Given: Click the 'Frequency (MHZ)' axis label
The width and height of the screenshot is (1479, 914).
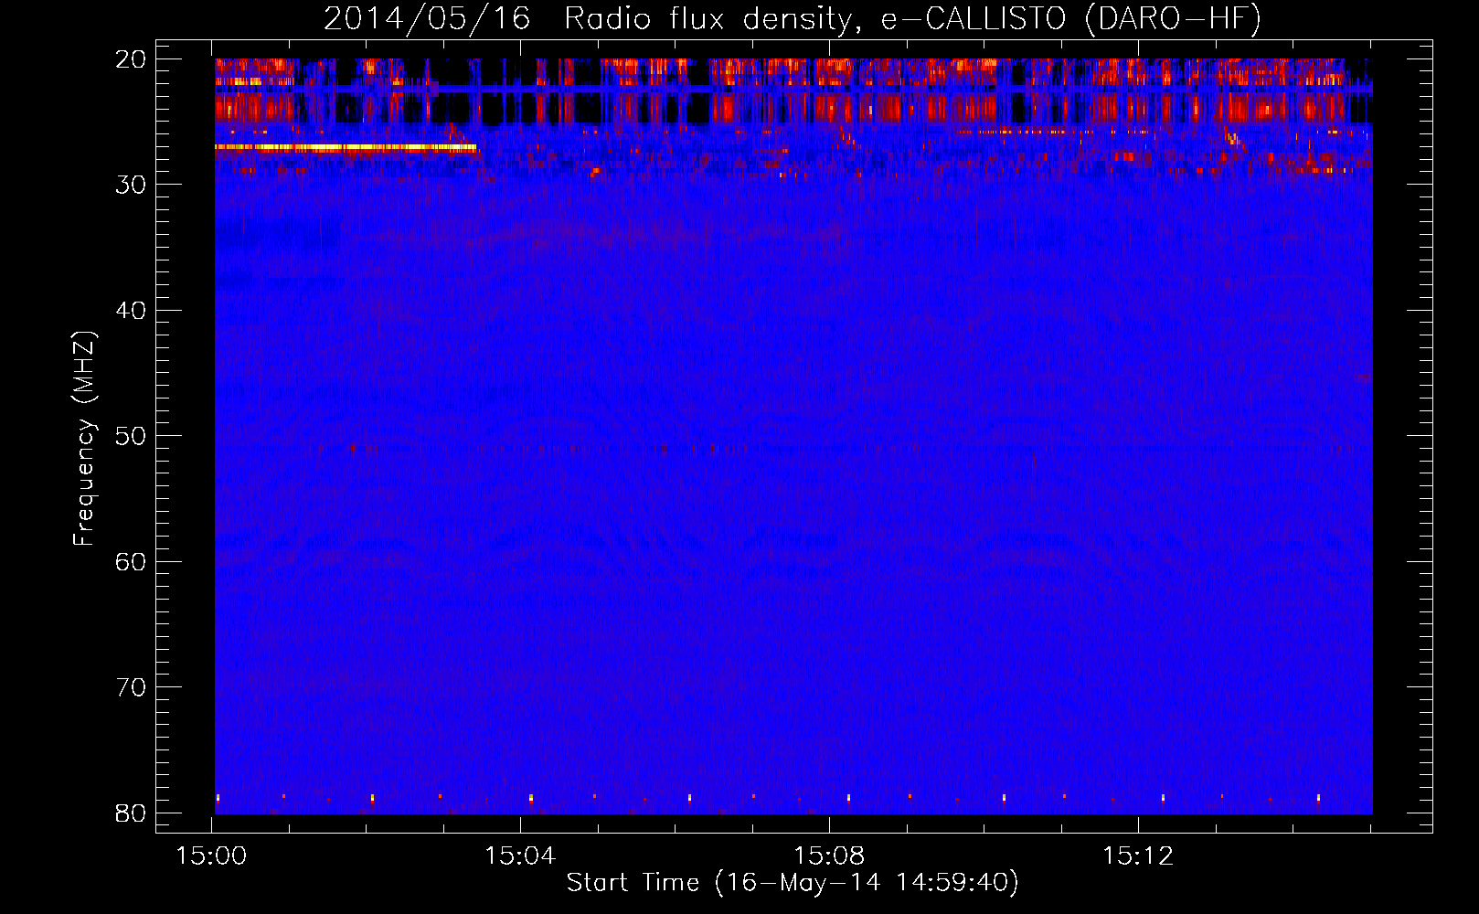Looking at the screenshot, I should click(84, 438).
